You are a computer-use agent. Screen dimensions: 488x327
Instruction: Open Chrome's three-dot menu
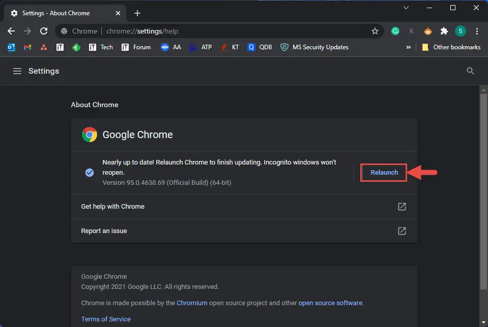(477, 31)
